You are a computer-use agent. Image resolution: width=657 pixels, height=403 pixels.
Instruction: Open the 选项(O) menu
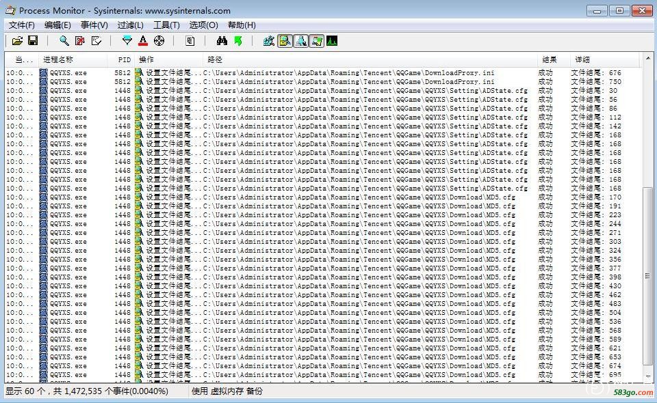[x=204, y=25]
